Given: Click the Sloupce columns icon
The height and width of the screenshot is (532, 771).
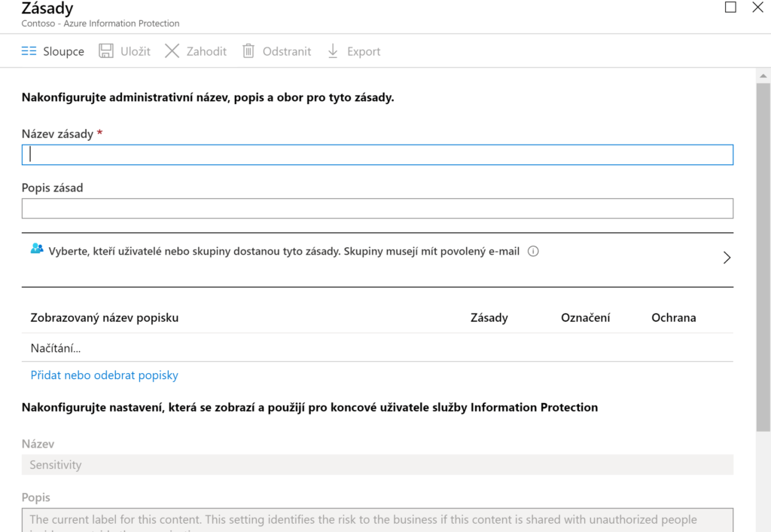Looking at the screenshot, I should (29, 51).
